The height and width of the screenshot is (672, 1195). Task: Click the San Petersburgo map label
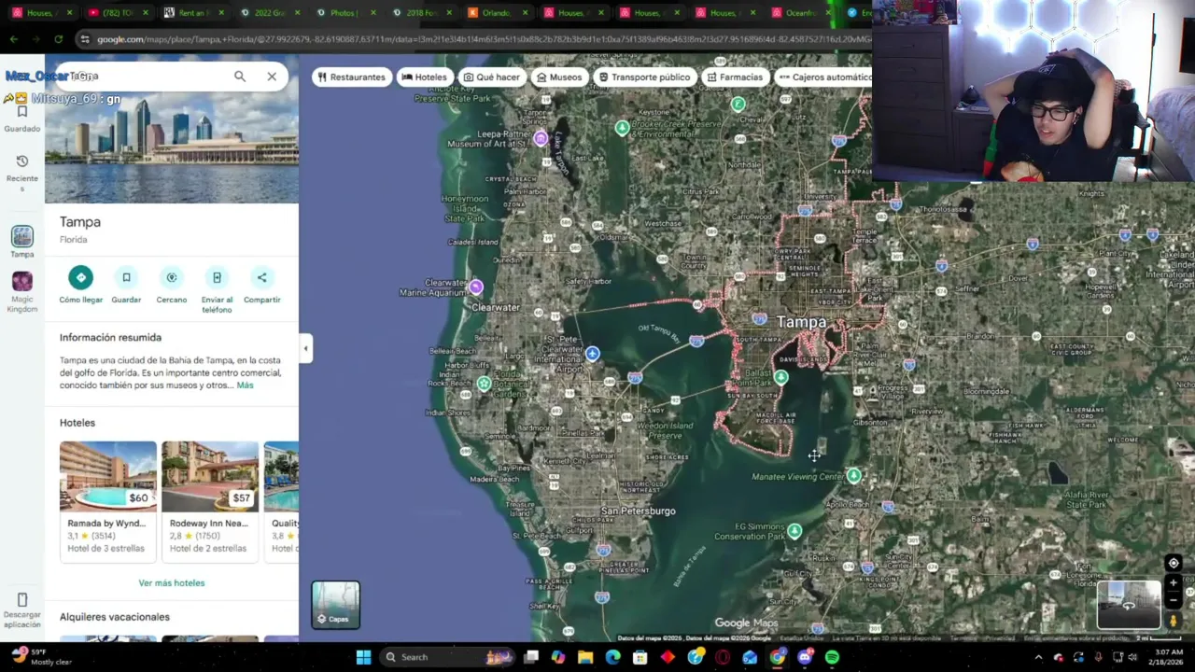point(638,511)
